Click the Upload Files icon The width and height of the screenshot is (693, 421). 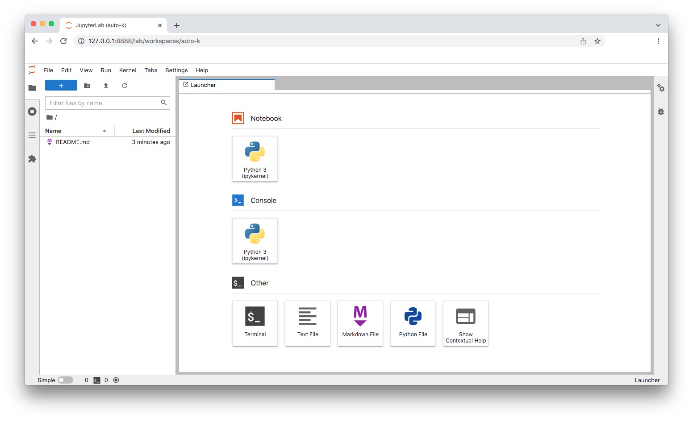[x=106, y=86]
